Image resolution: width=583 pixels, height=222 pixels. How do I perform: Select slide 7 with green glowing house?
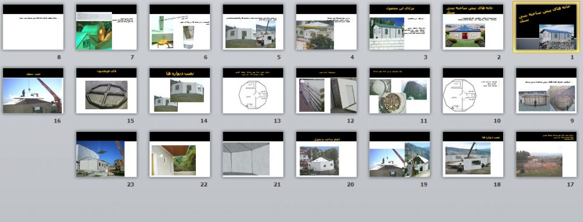click(x=106, y=27)
